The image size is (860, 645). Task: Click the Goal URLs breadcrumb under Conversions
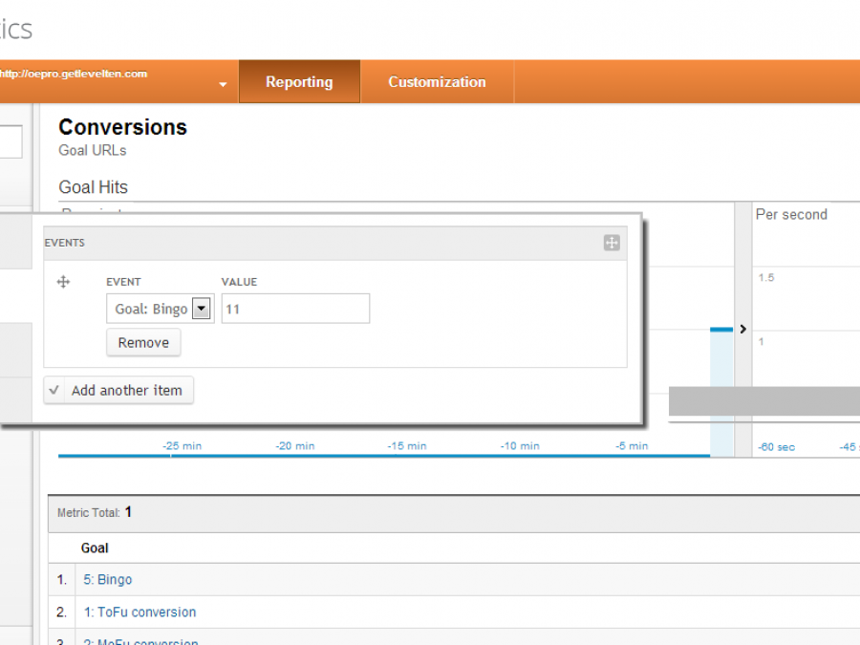92,150
